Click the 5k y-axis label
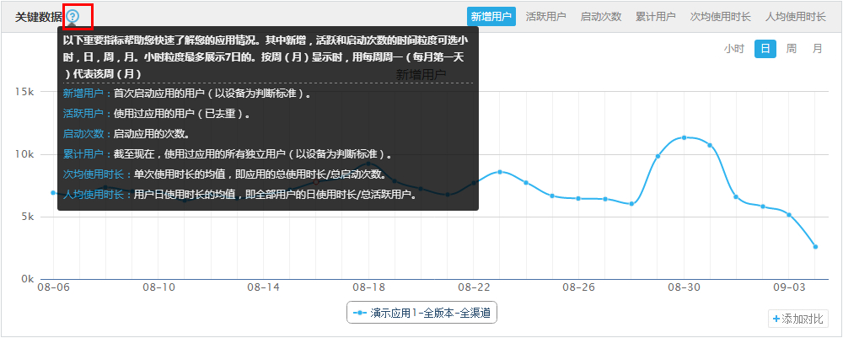Screen dimensions: 843x338 coord(27,217)
